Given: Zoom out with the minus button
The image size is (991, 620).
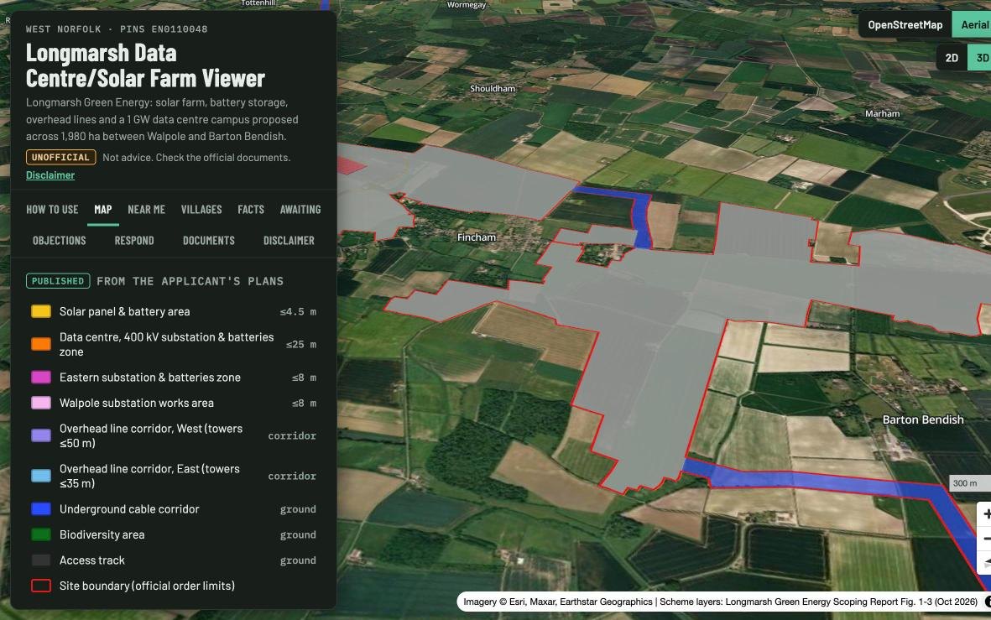Looking at the screenshot, I should [x=984, y=539].
